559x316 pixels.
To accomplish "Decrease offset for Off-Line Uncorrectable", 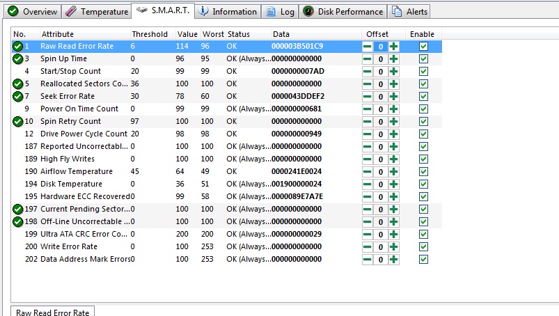I will pos(367,221).
